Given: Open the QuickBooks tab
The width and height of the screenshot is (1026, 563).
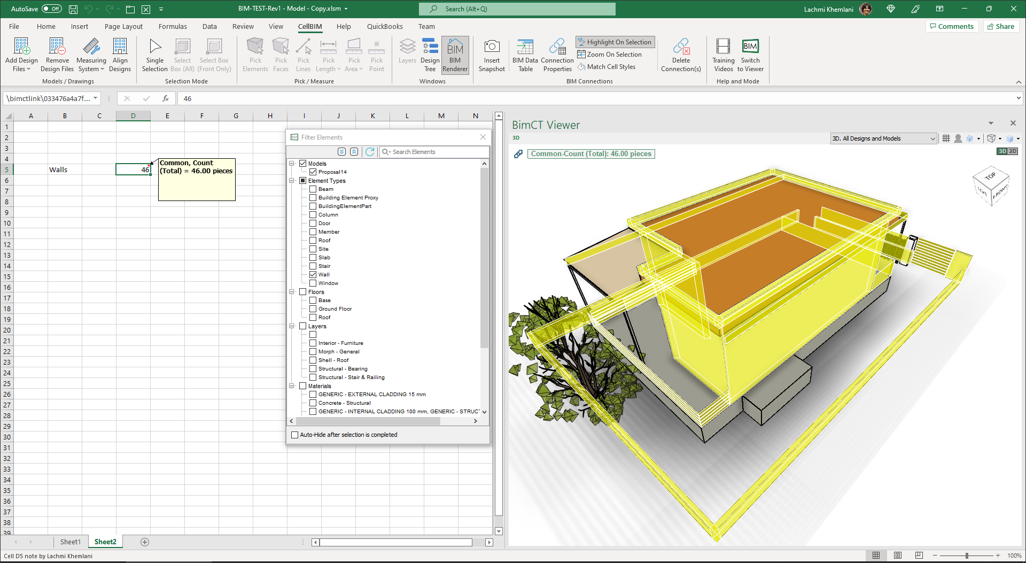Looking at the screenshot, I should tap(385, 27).
